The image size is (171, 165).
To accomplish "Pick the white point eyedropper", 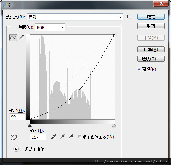I will (71, 137).
